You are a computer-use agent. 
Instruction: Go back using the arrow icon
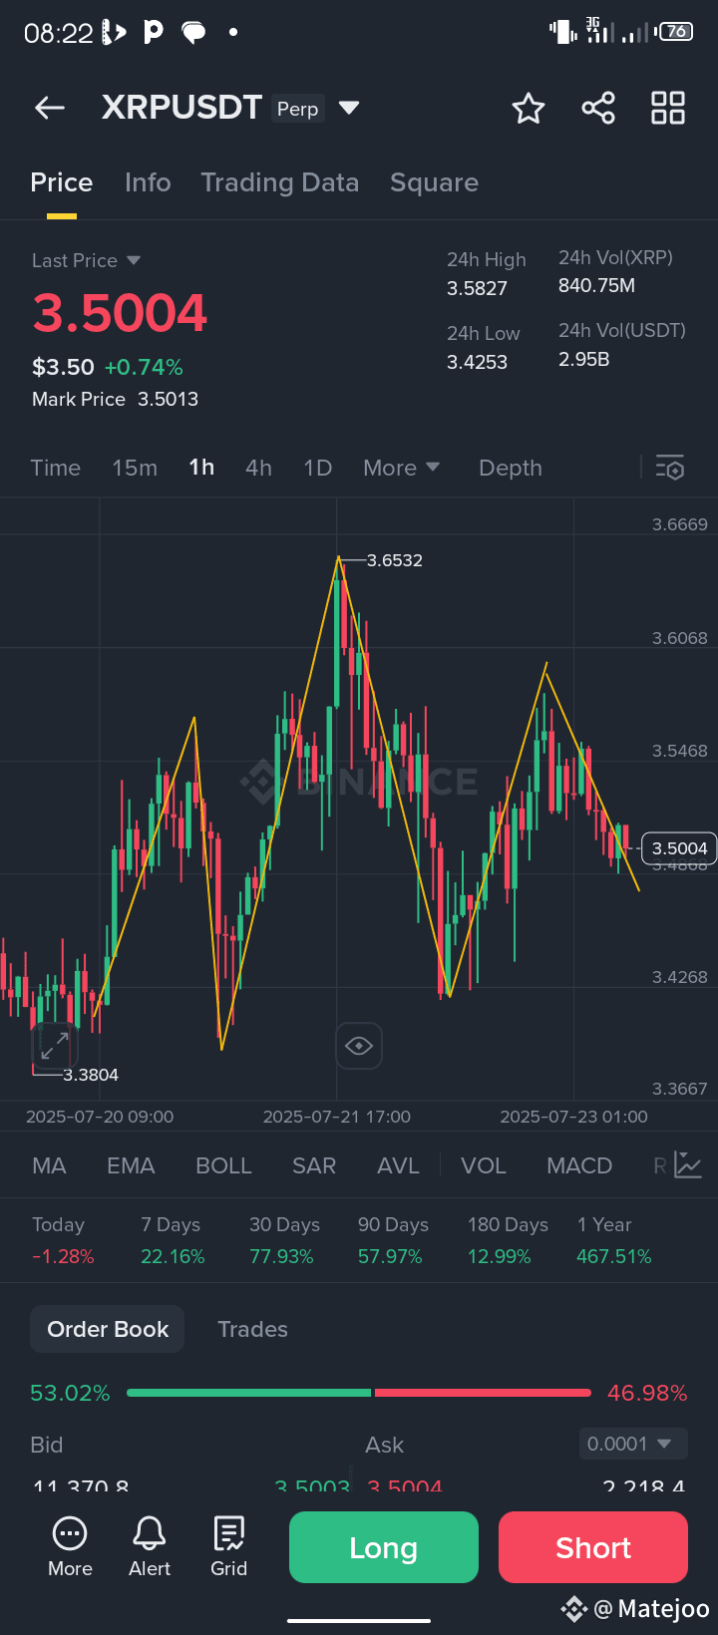pyautogui.click(x=50, y=108)
